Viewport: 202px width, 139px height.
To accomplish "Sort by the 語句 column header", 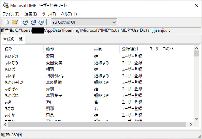I will [x=68, y=49].
